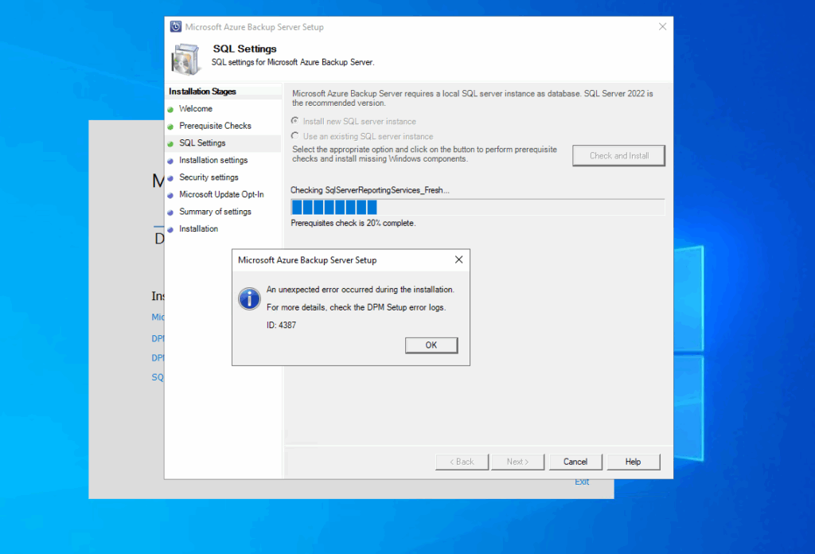
Task: Click the green bullet beside Prerequisite Checks
Action: pyautogui.click(x=170, y=127)
